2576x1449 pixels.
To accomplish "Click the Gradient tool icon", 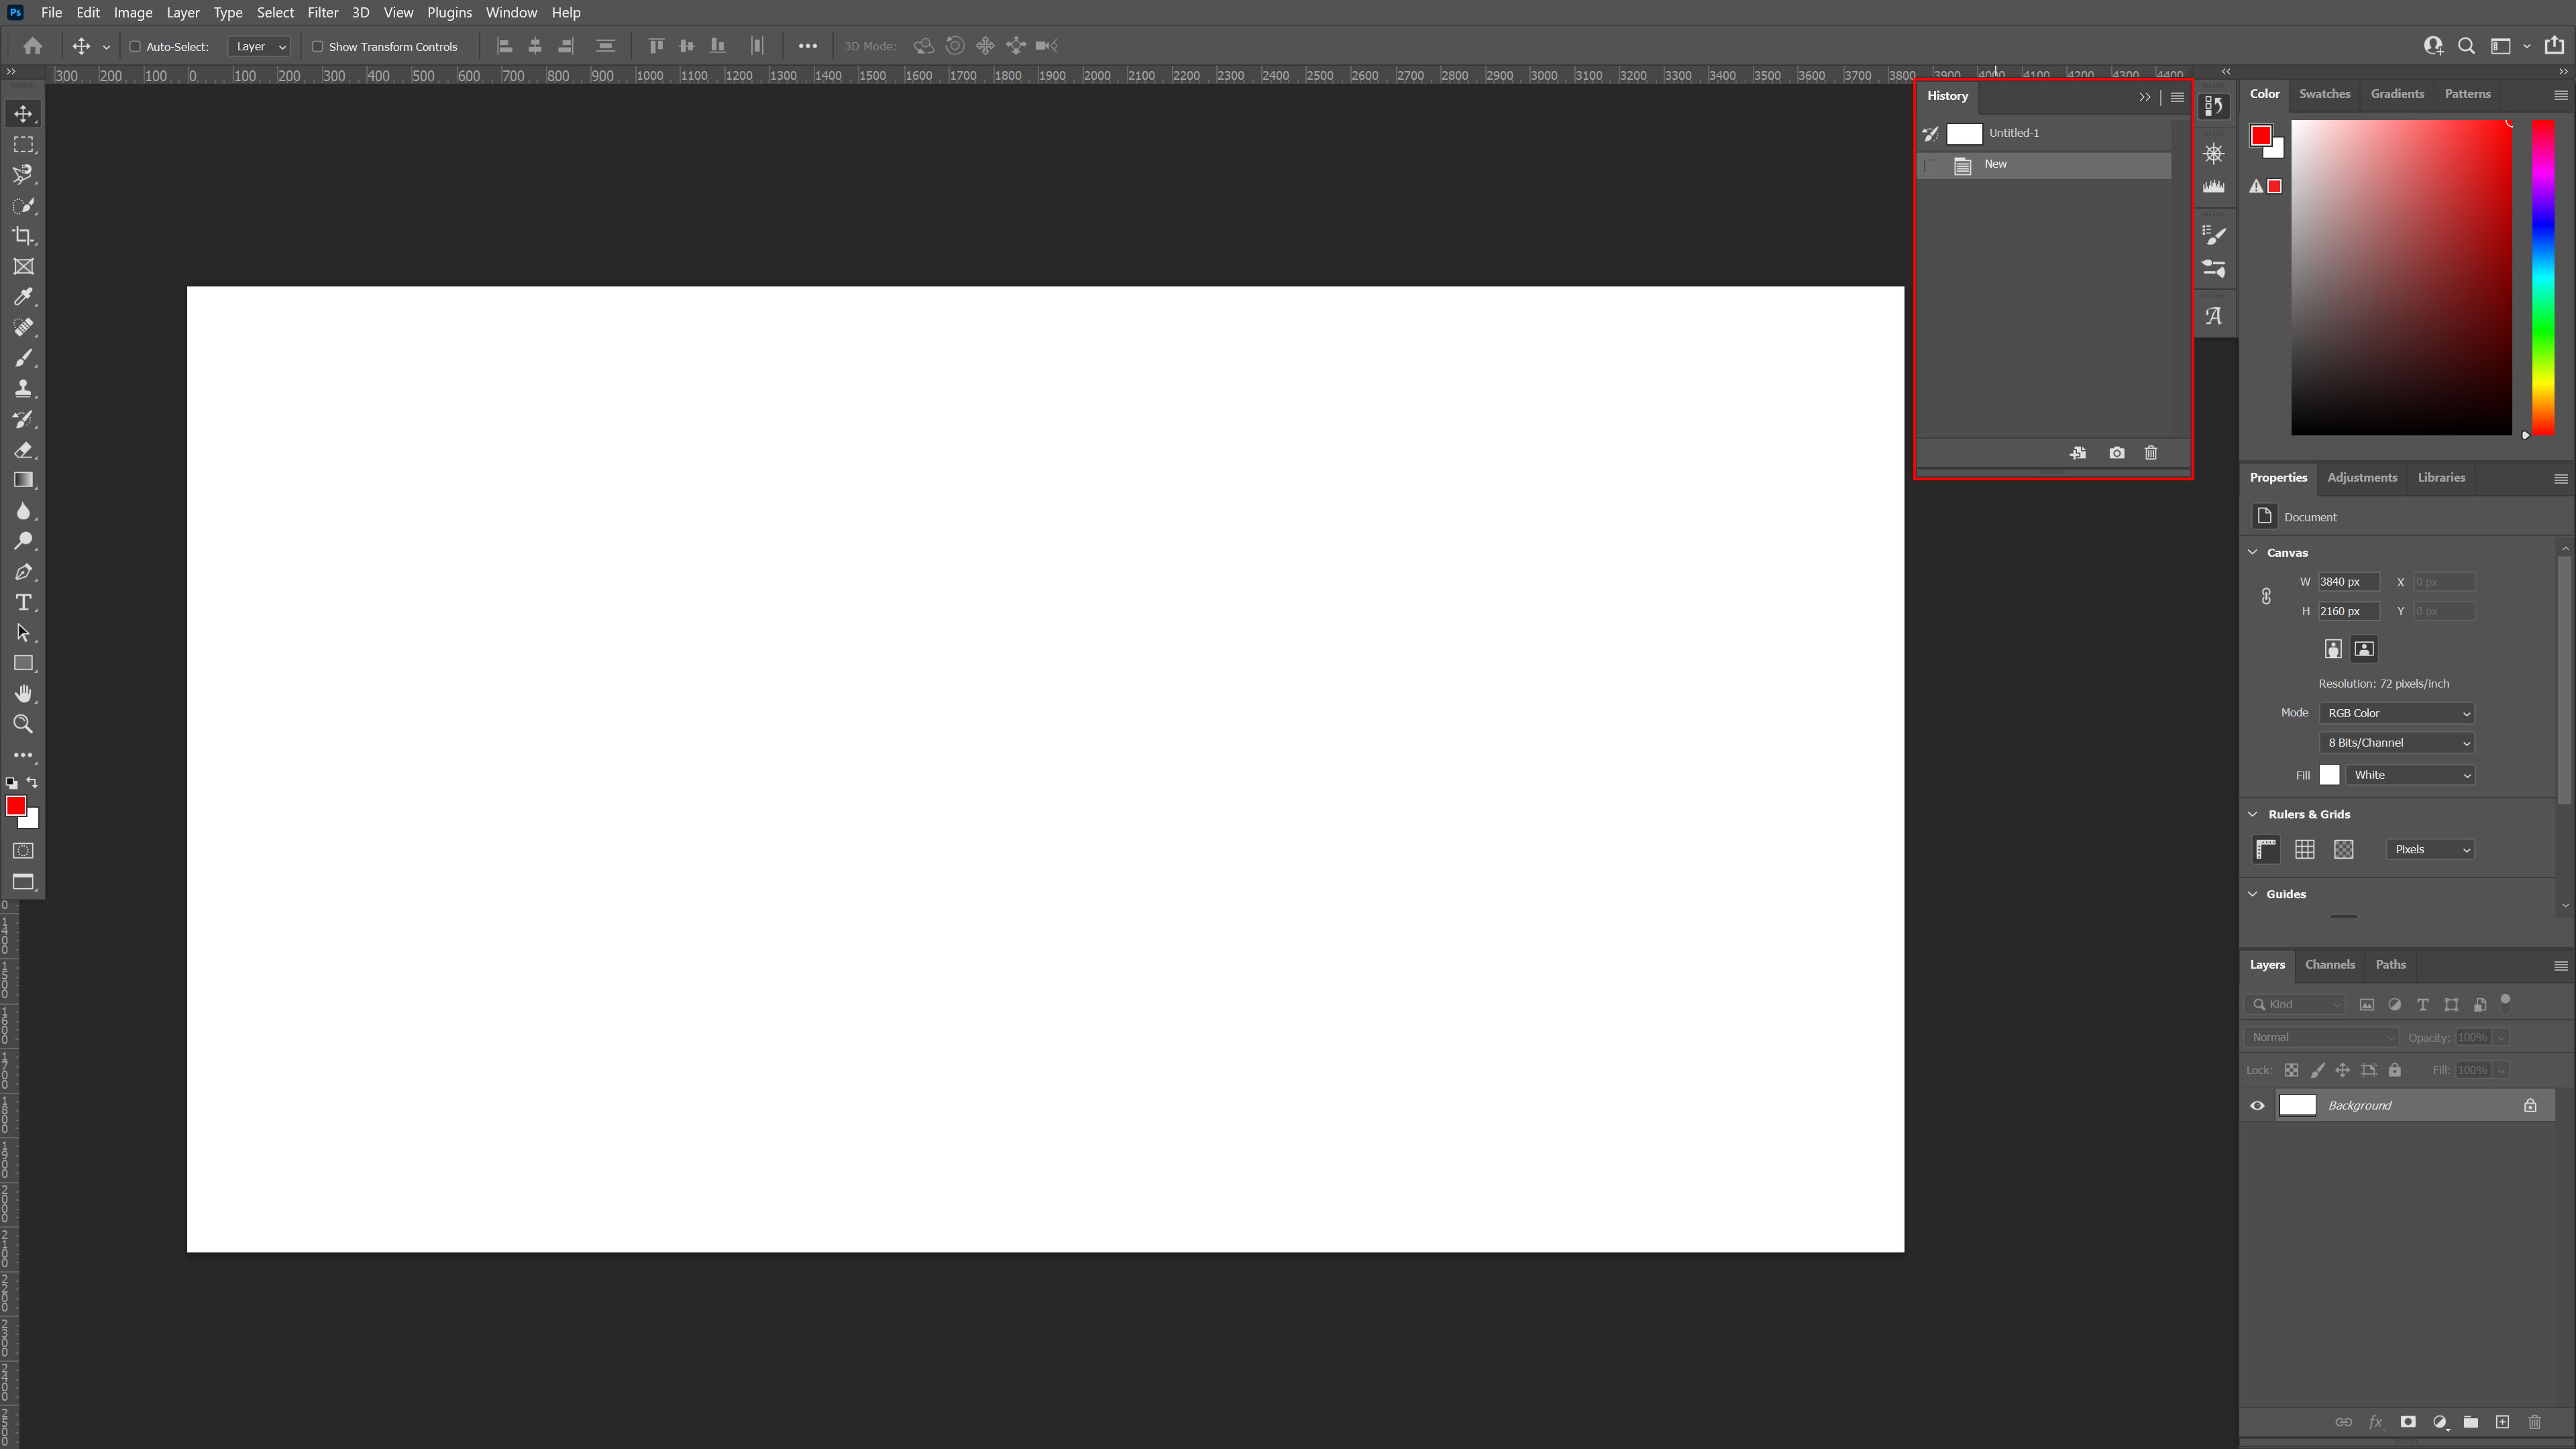I will click(23, 480).
